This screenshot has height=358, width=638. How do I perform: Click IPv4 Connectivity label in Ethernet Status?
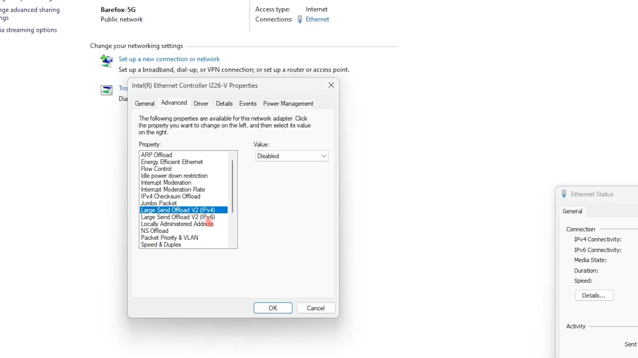pos(597,239)
